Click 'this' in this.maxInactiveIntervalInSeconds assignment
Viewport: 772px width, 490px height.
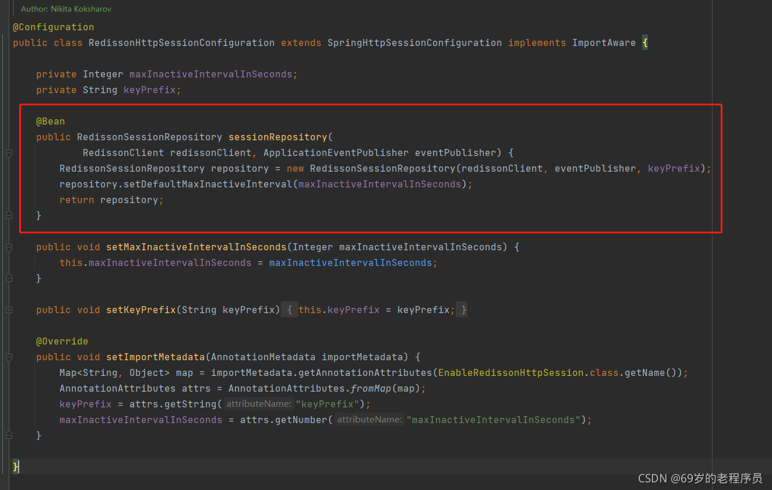pos(71,263)
